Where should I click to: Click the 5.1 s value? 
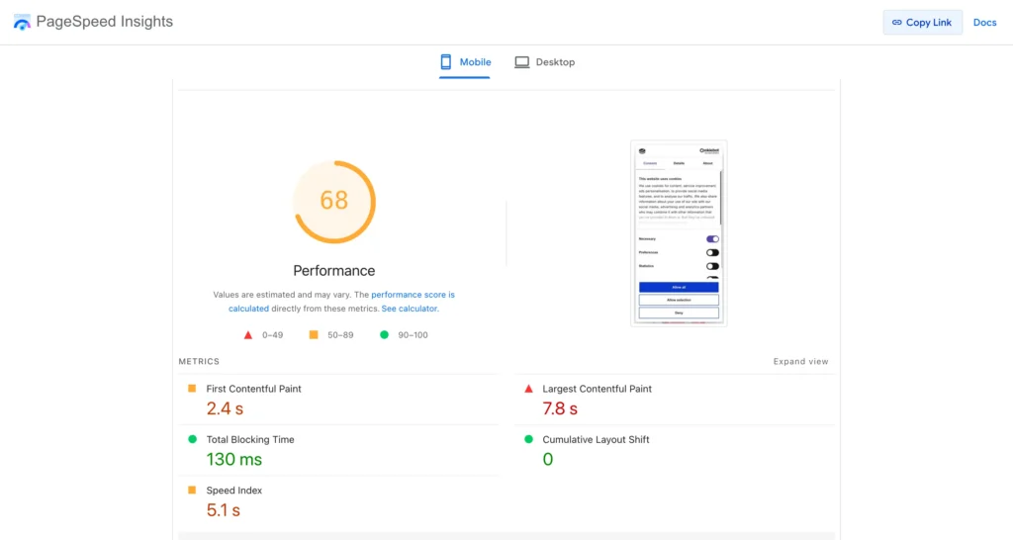click(223, 510)
